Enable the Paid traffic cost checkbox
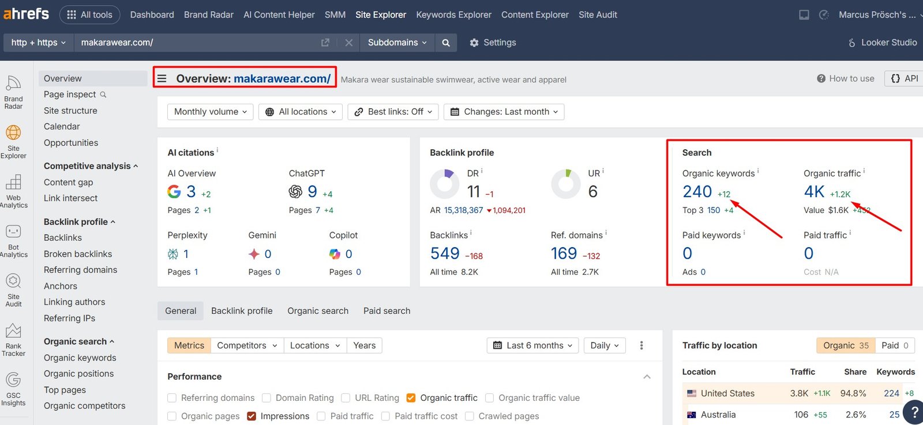923x425 pixels. click(385, 416)
